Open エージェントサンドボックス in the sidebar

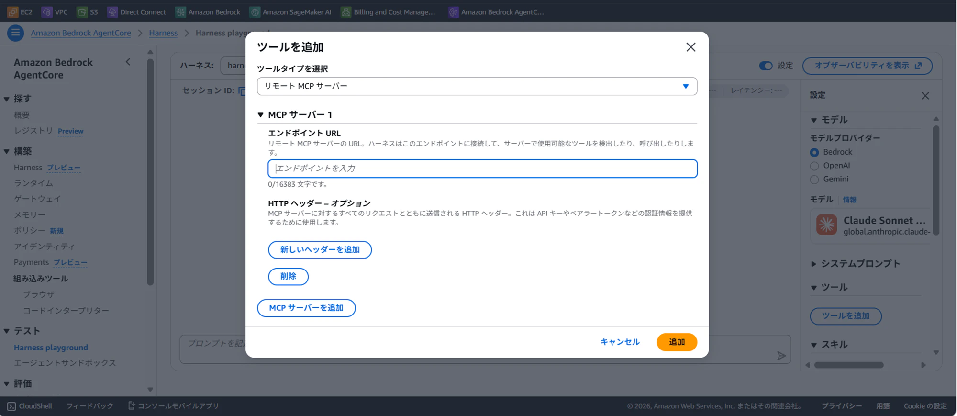click(65, 363)
